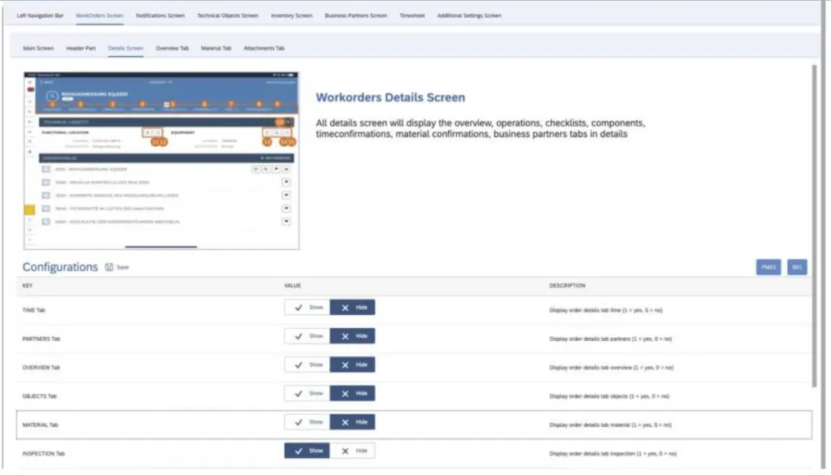831x475 pixels.
Task: Open Business Partners Screen tab
Action: point(355,16)
